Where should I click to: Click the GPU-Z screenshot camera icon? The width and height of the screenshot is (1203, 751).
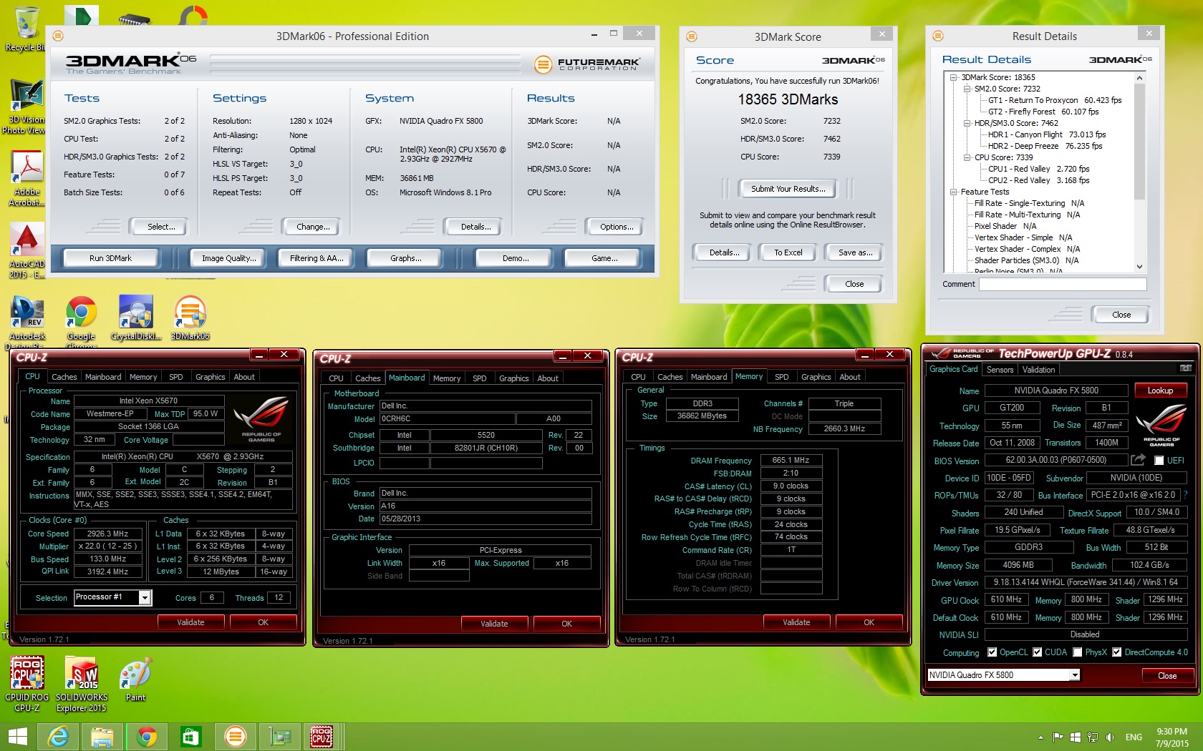point(1186,369)
